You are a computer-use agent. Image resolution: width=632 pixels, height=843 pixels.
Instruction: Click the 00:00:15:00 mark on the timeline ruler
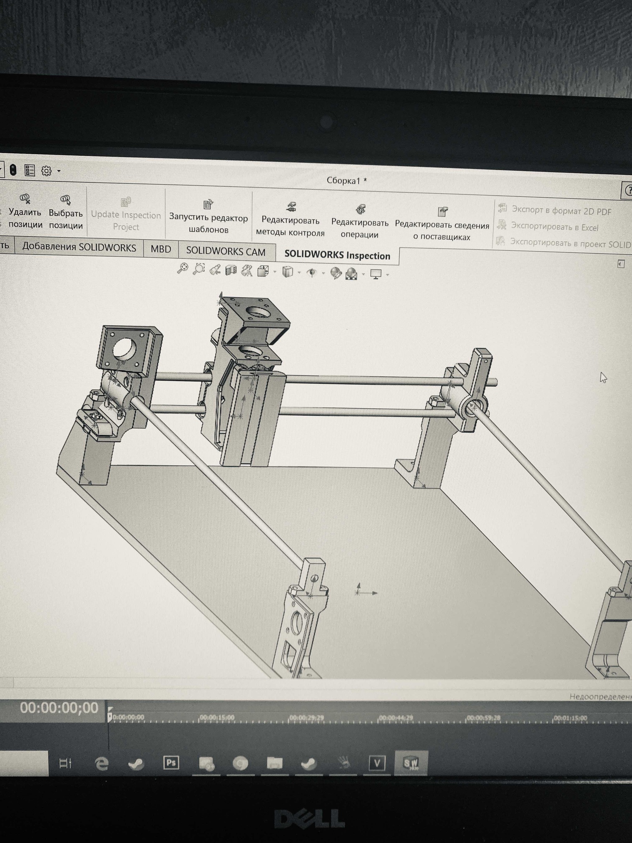tap(217, 718)
